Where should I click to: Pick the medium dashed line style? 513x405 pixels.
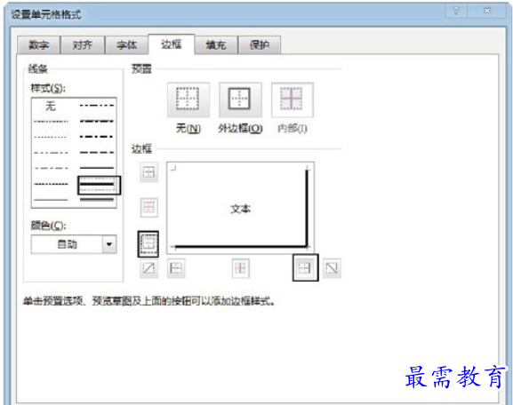click(97, 153)
